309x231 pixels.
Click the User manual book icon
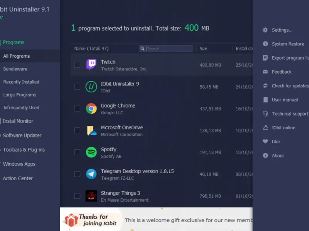[265, 100]
